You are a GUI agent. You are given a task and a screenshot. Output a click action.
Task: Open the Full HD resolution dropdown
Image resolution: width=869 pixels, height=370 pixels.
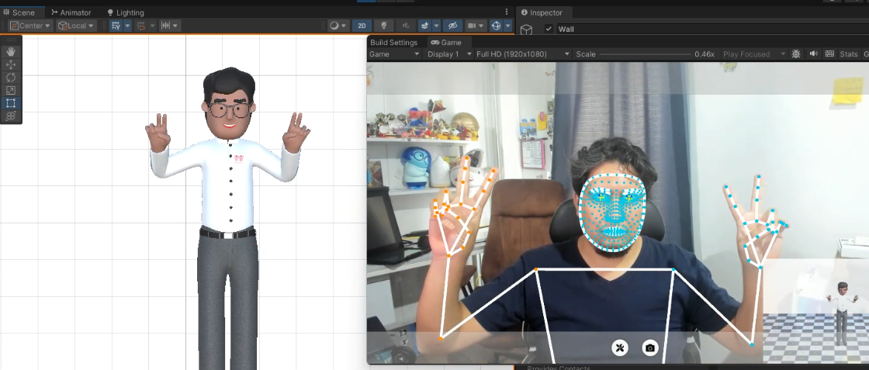522,54
